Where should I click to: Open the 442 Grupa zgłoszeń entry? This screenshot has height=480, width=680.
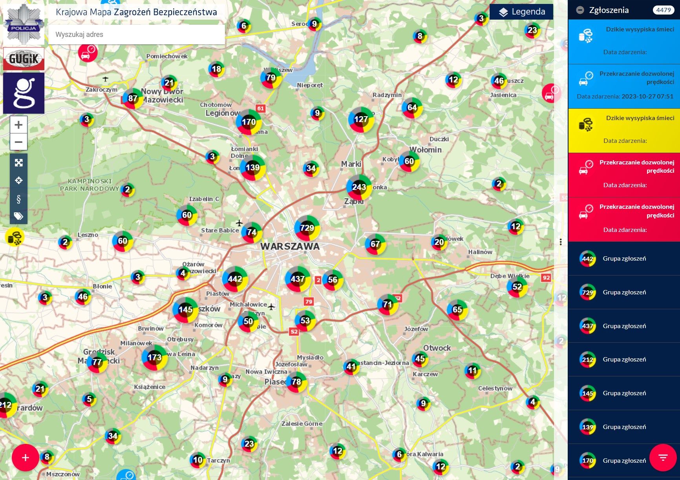point(624,259)
